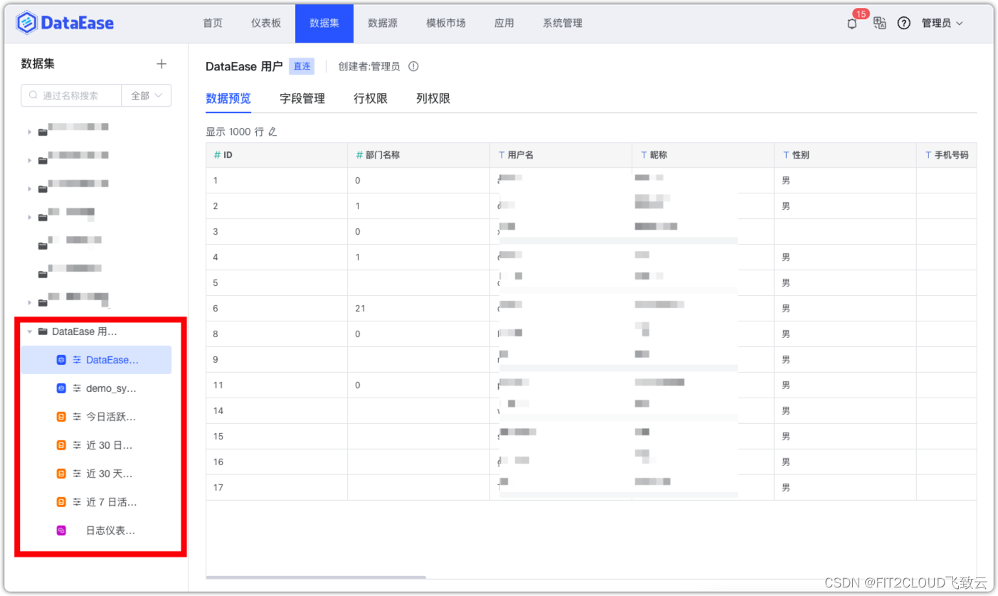
Task: Click the info icon beside 创建者:管理员
Action: coord(413,66)
